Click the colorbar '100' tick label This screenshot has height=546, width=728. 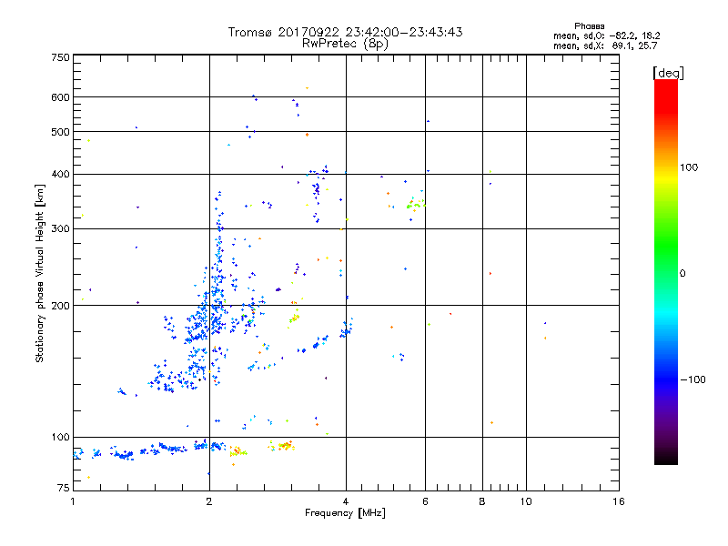pos(689,167)
